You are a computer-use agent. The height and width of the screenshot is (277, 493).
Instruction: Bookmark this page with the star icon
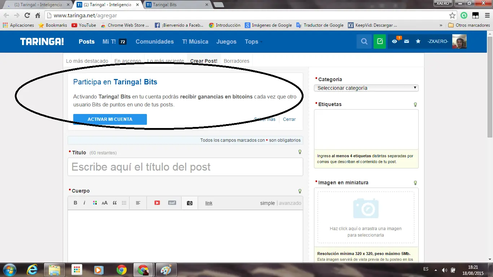pos(452,16)
